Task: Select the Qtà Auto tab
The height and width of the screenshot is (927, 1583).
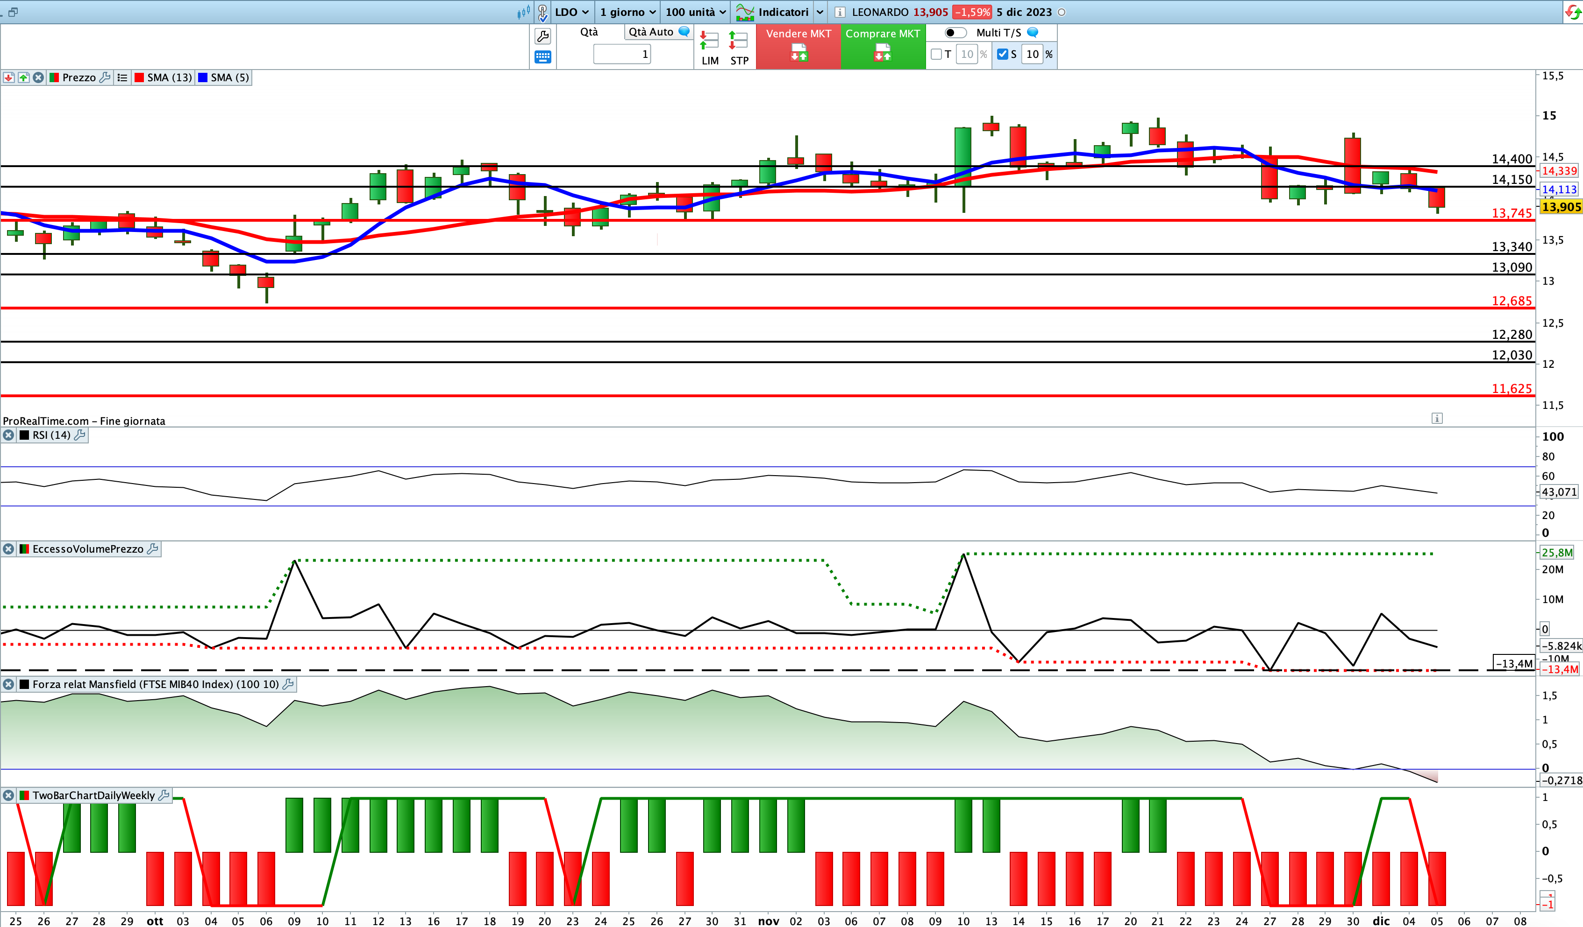Action: [651, 32]
